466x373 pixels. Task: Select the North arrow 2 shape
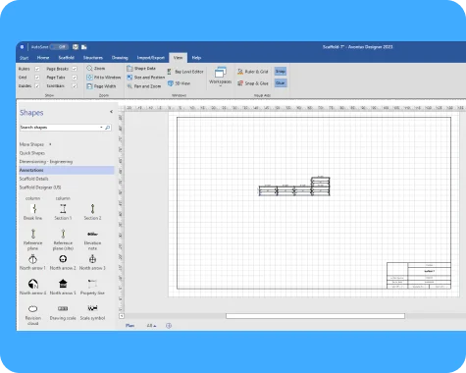[x=63, y=263]
